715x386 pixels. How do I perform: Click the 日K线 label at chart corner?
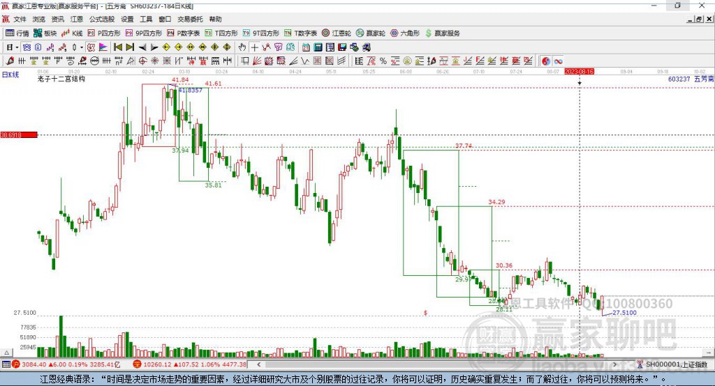coord(10,75)
